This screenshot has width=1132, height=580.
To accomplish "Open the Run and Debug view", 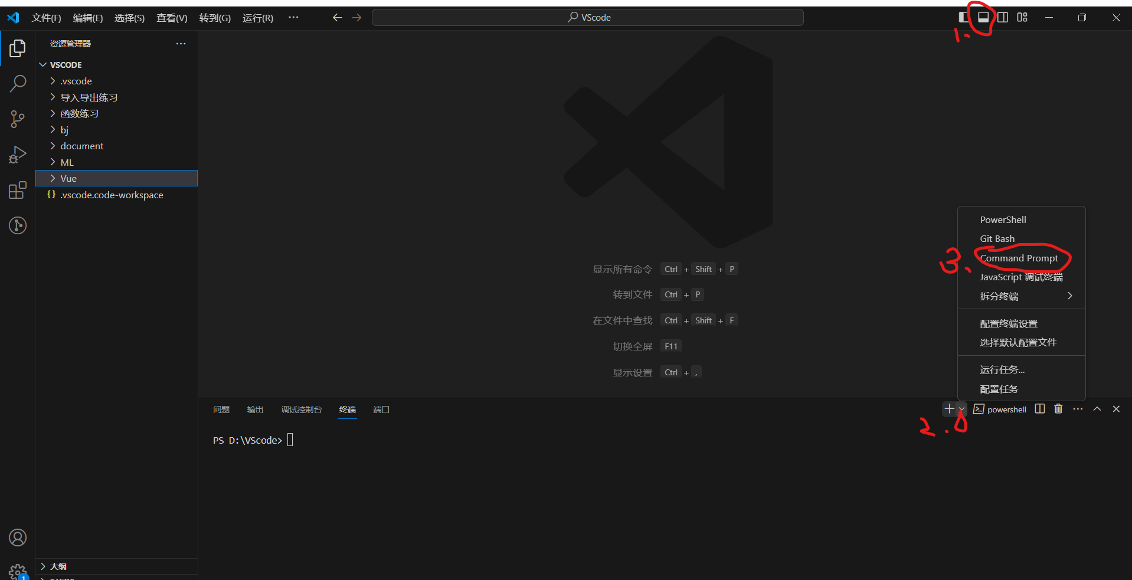I will [18, 155].
